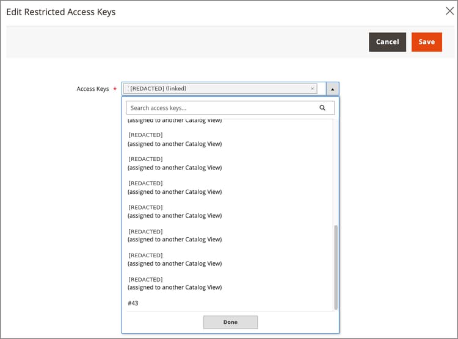Click the Cancel button
Viewport: 458px width, 339px height.
tap(387, 42)
